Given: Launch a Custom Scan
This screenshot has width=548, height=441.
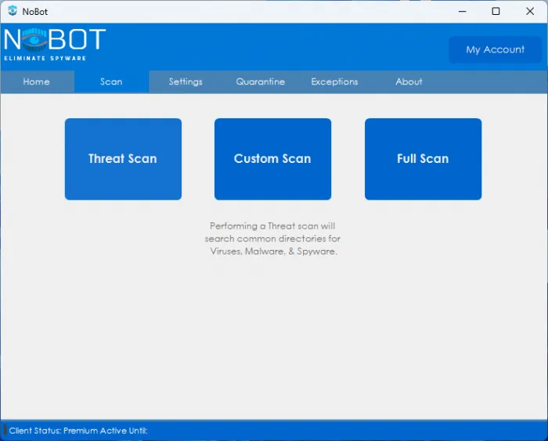Looking at the screenshot, I should (272, 159).
